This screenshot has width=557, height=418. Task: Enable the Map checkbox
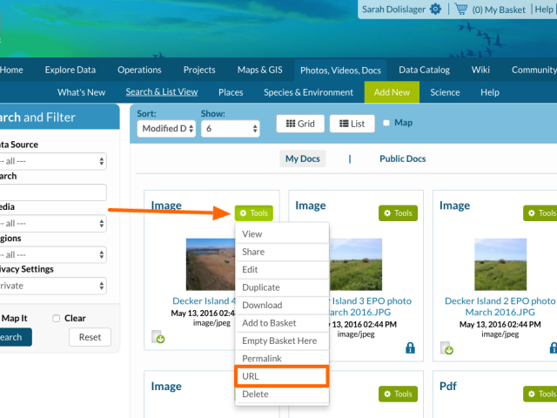[x=386, y=123]
